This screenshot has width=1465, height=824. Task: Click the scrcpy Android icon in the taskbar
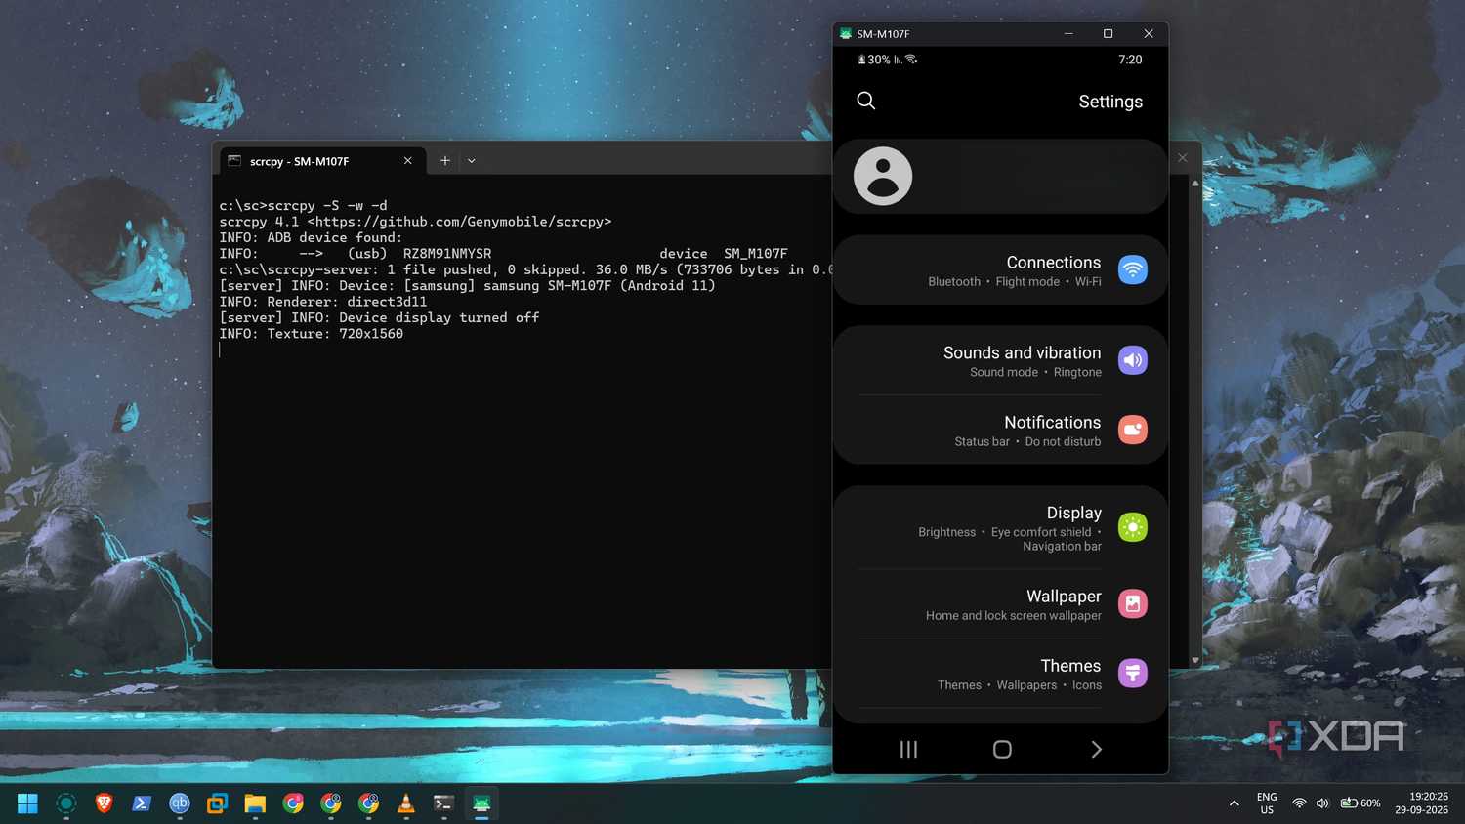481,803
